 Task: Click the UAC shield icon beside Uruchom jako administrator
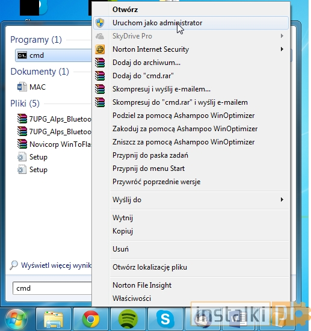coord(100,23)
